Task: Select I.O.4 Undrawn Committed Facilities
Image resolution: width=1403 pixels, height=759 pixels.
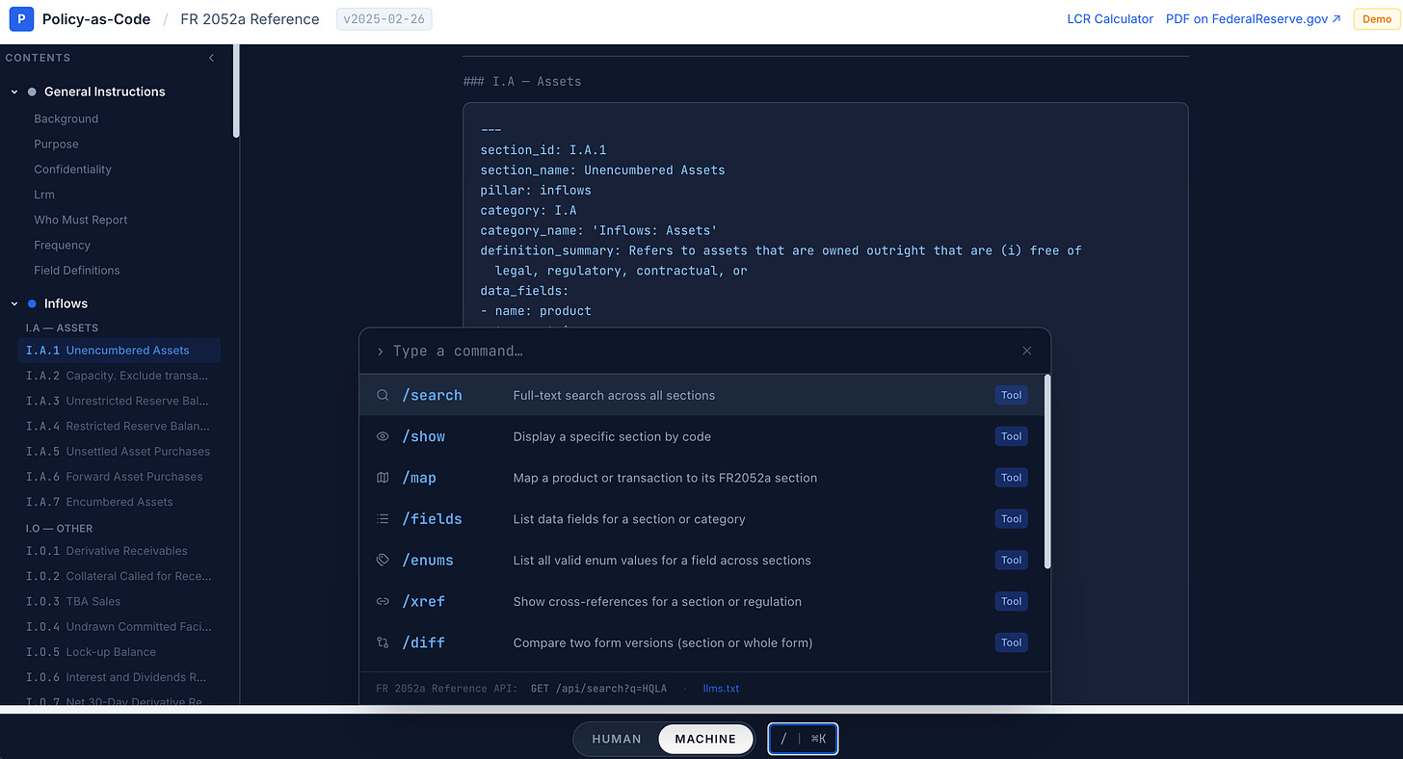Action: [x=119, y=626]
